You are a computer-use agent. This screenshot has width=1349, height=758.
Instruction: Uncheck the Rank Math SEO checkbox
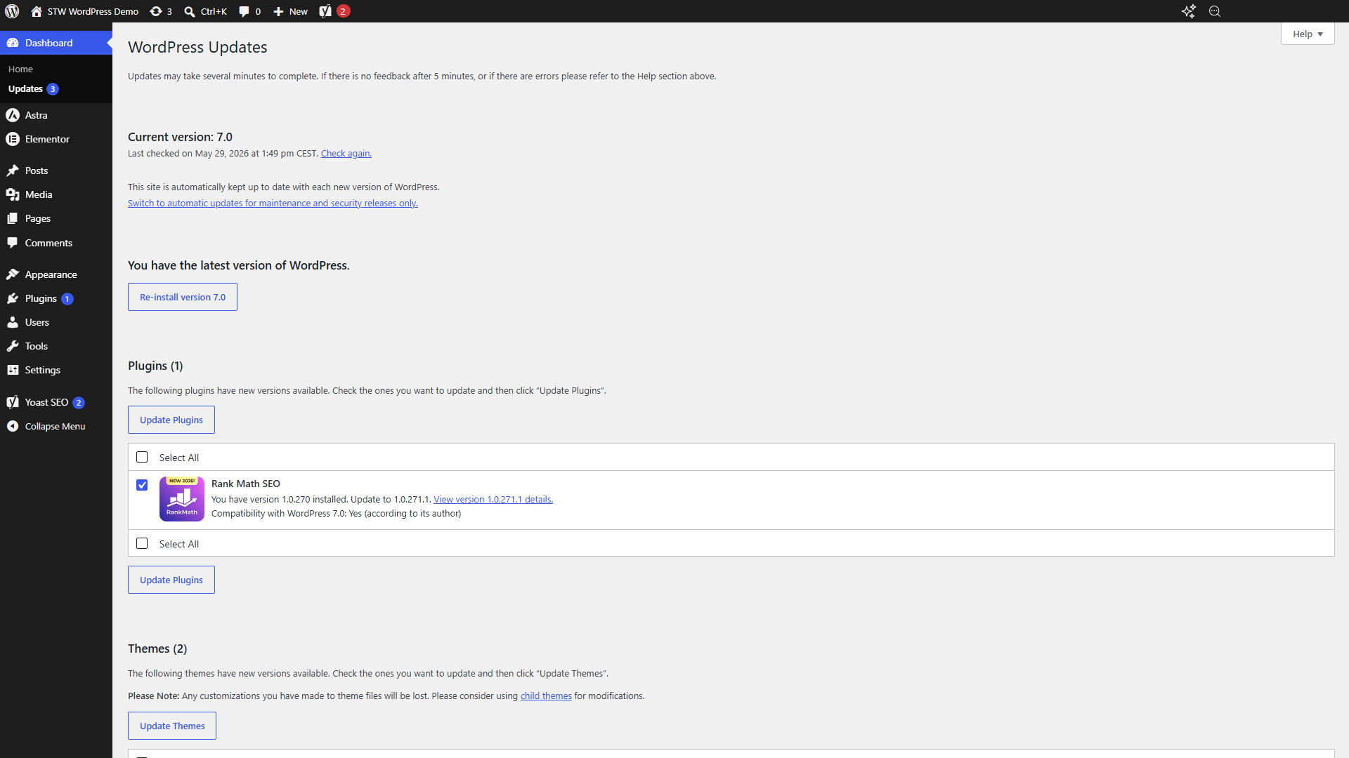(x=142, y=485)
